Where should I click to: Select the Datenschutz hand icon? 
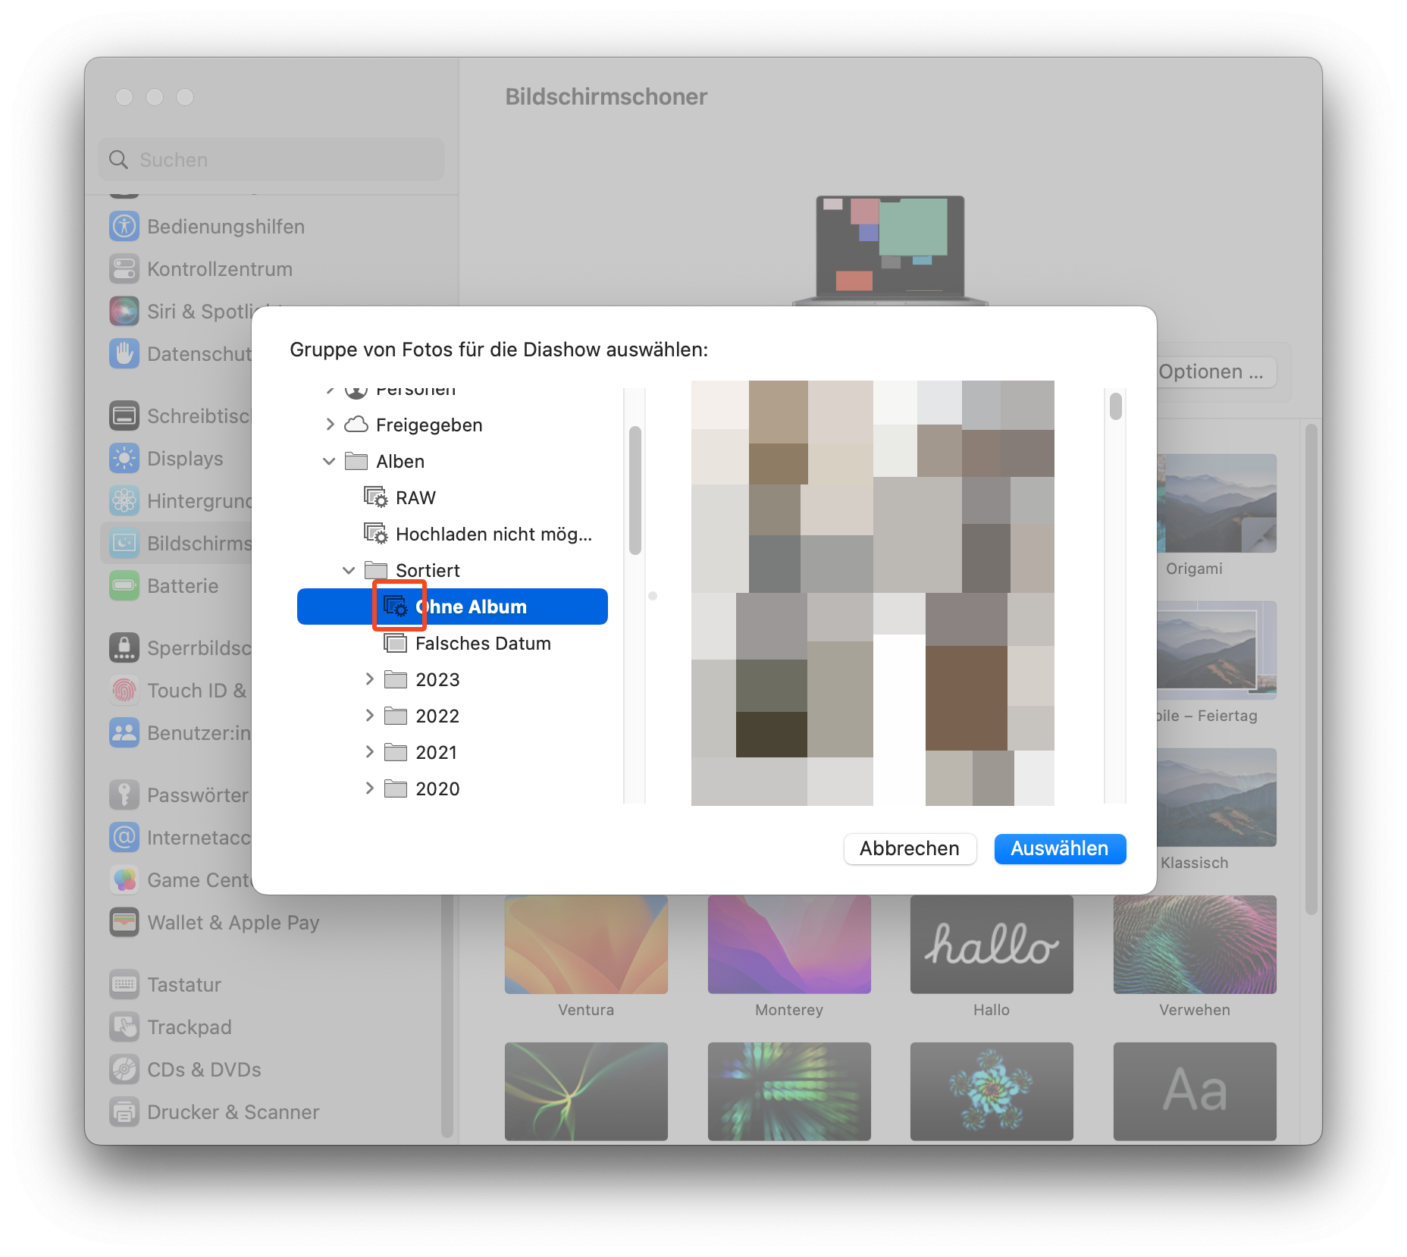pyautogui.click(x=124, y=353)
